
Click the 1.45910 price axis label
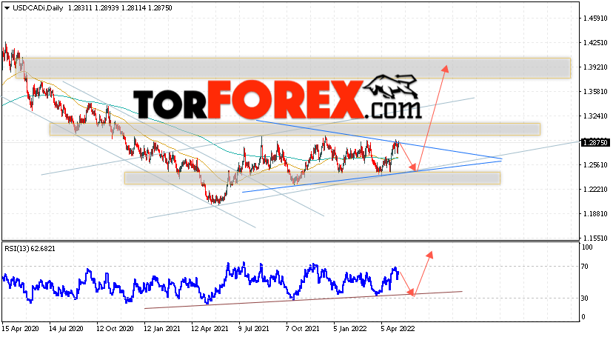pyautogui.click(x=595, y=19)
